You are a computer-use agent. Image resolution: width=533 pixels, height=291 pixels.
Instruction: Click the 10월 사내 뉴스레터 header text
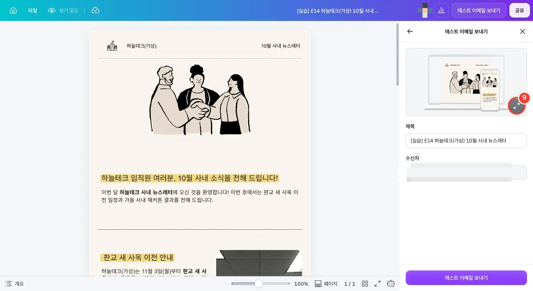click(x=280, y=46)
